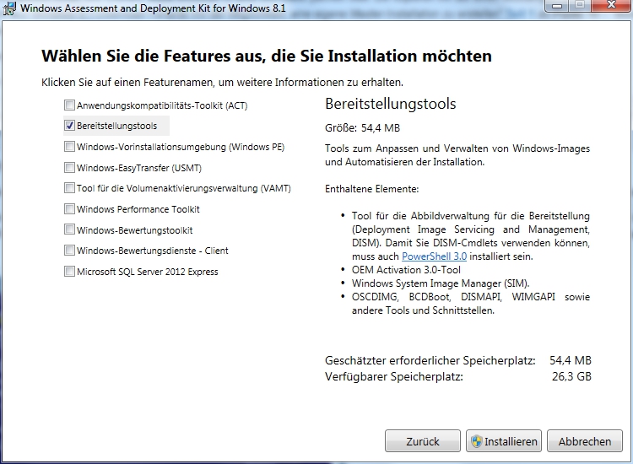
Task: Open the PowerShell 3.0 link
Action: click(431, 256)
